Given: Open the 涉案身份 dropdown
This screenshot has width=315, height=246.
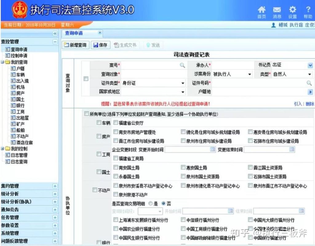Looking at the screenshot, I should (249, 74).
